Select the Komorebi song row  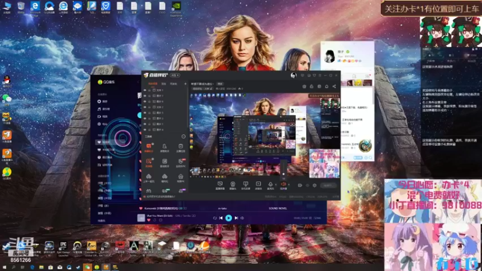[231, 208]
